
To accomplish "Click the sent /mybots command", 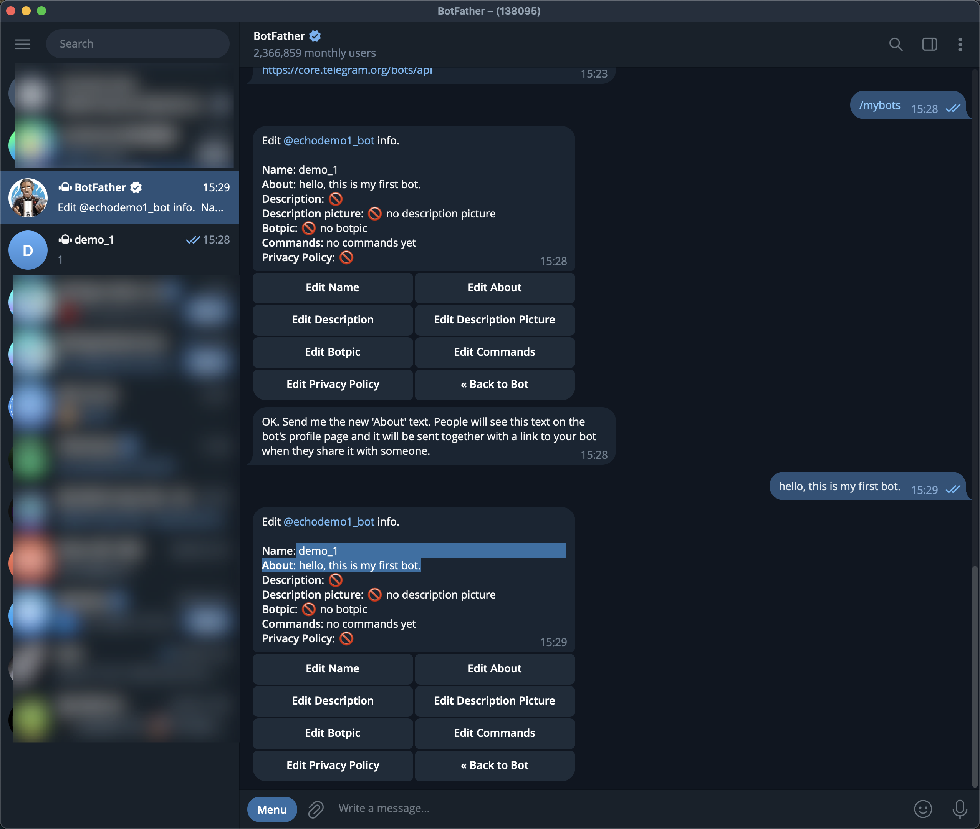I will click(879, 105).
